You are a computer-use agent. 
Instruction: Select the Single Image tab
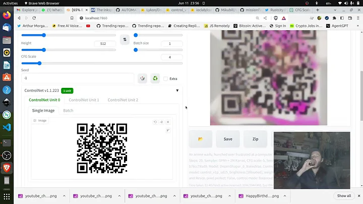(x=43, y=111)
